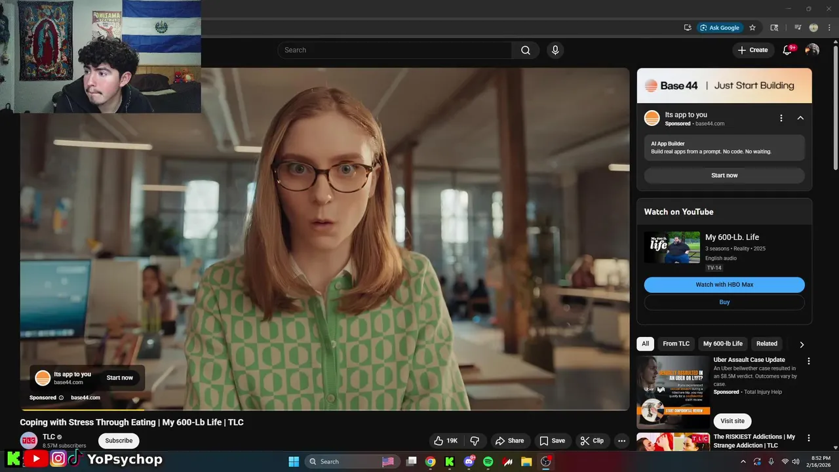Open the sponsored info icon on the video ad
The image size is (839, 472).
(x=61, y=397)
